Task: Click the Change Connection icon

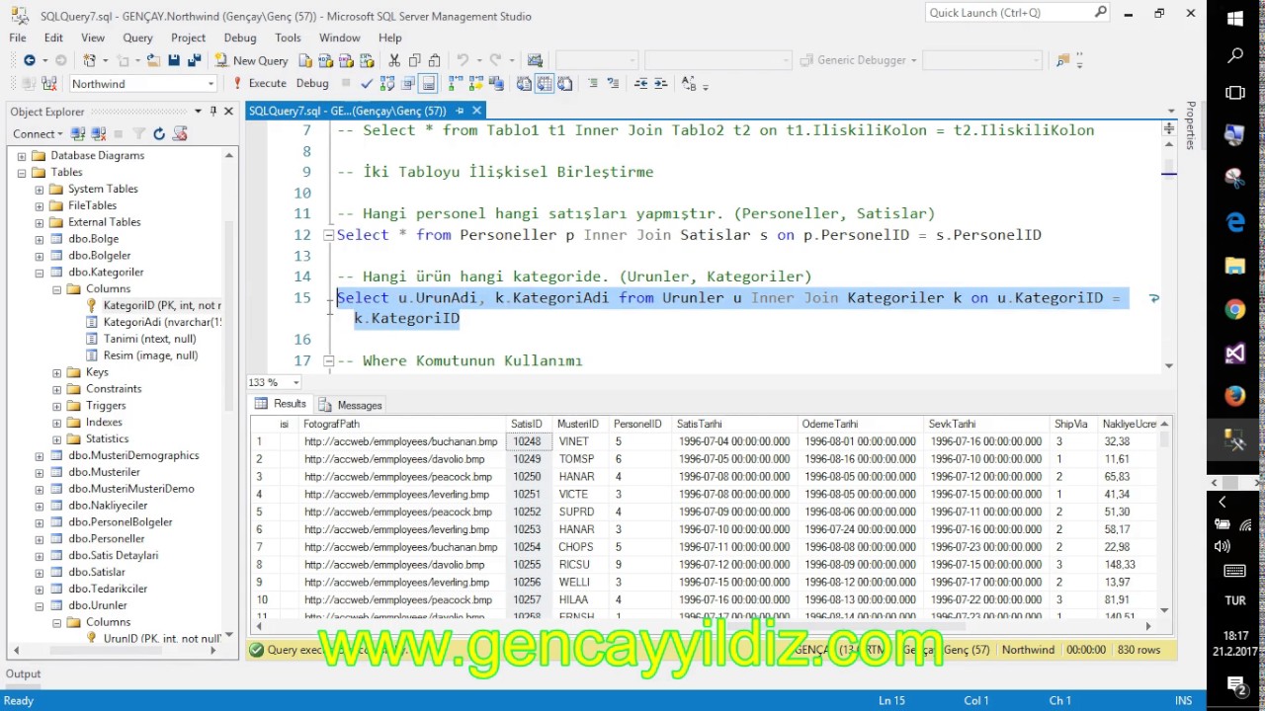Action: [x=48, y=84]
